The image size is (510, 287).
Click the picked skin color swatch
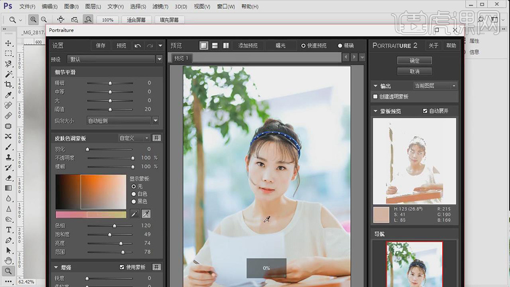[x=381, y=214]
